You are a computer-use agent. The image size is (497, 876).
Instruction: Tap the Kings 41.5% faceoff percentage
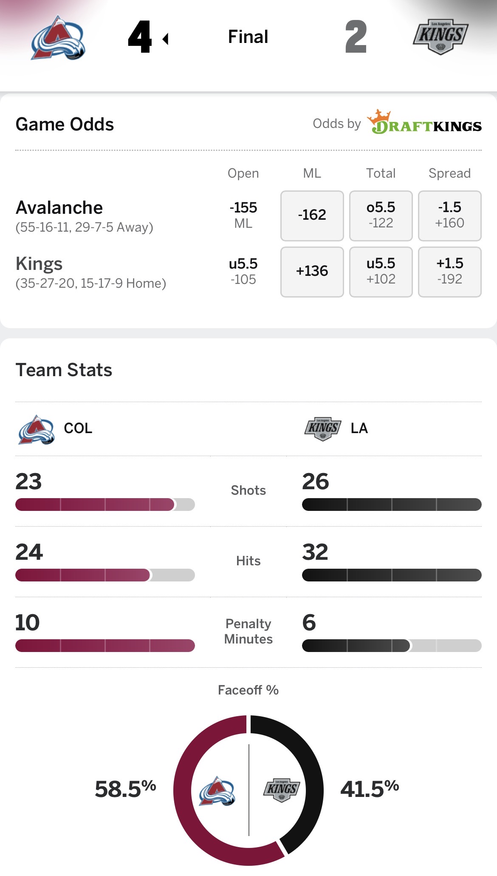click(x=370, y=789)
